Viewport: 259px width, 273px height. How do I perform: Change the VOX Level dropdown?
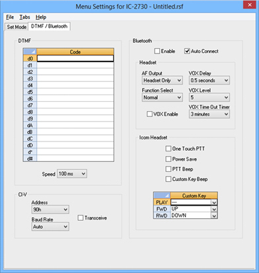209,97
